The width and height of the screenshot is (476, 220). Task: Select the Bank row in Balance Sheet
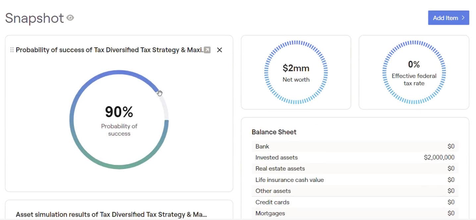355,146
